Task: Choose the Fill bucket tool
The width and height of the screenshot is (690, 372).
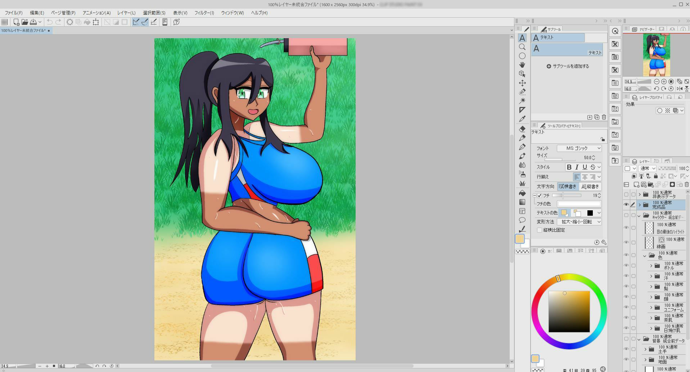Action: pyautogui.click(x=522, y=193)
